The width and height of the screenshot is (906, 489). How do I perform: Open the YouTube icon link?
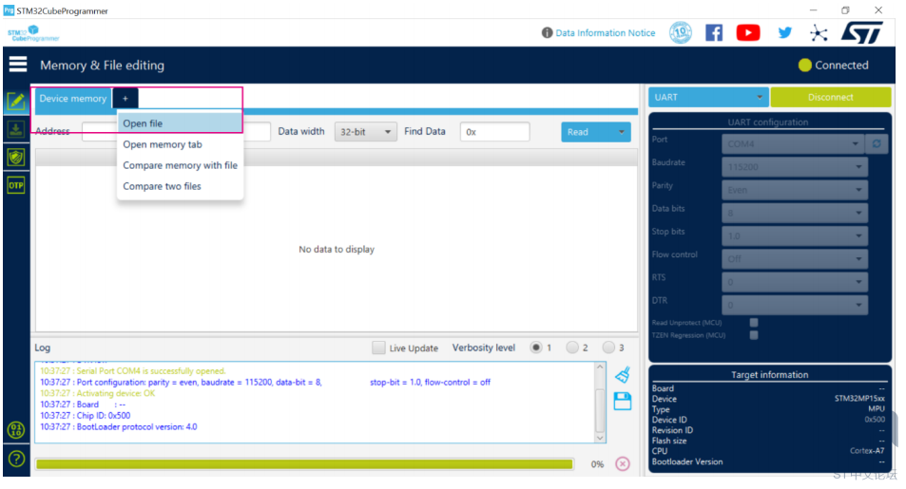pyautogui.click(x=748, y=33)
